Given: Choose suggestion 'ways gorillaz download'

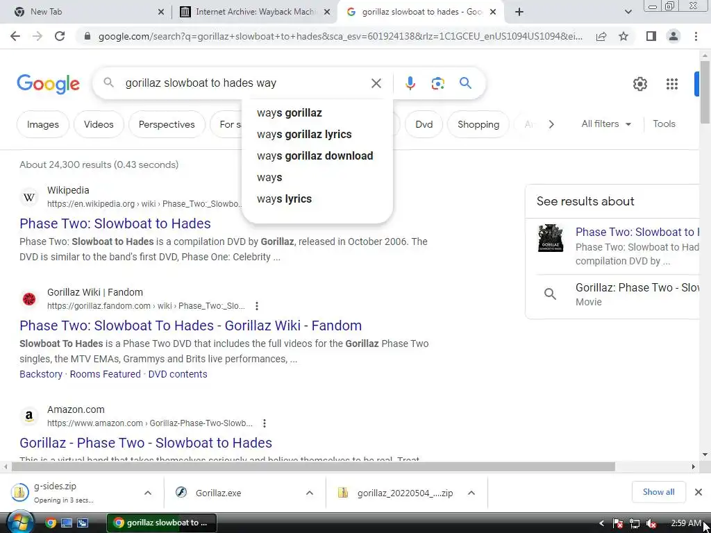Looking at the screenshot, I should tap(317, 156).
